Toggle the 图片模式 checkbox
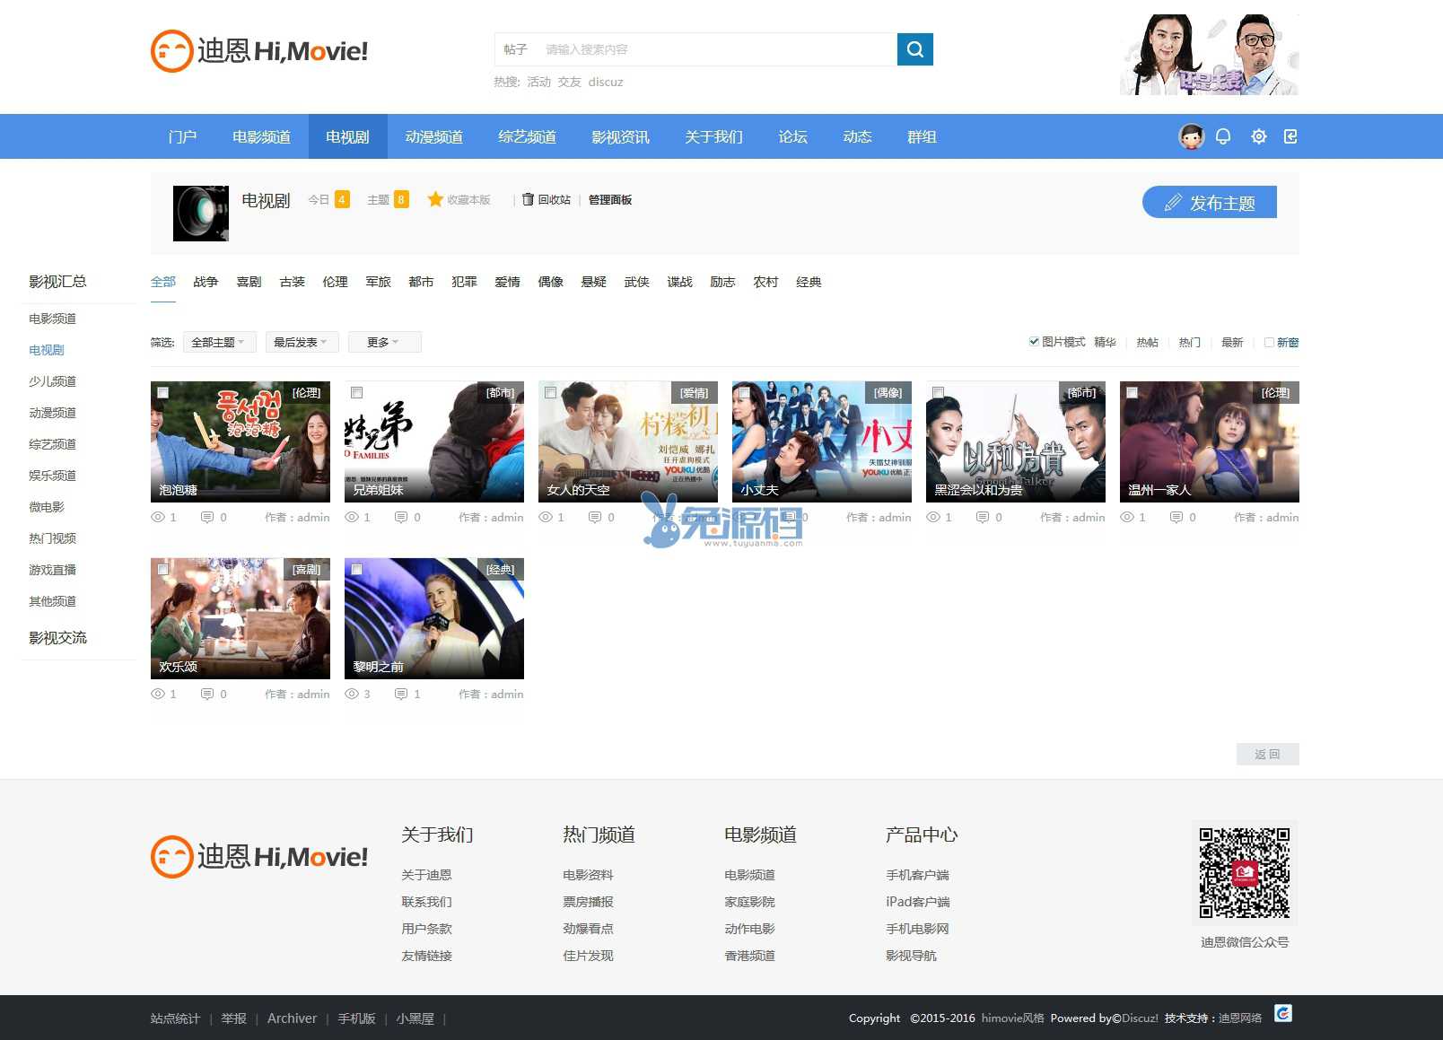 pyautogui.click(x=1034, y=342)
